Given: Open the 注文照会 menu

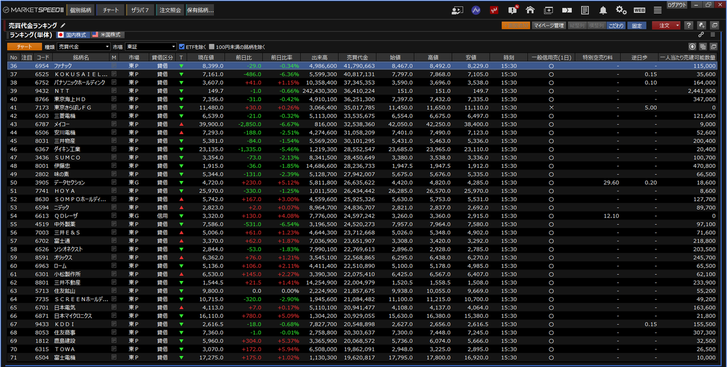Looking at the screenshot, I should 170,10.
